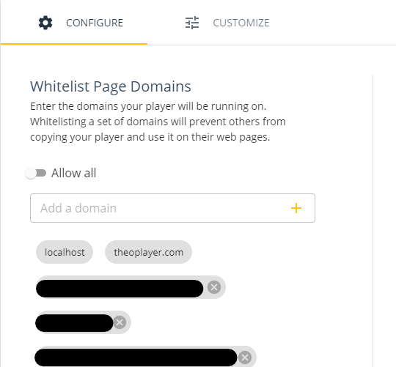Viewport: 396px width, 367px height.
Task: Switch to the CONFIGURE tab
Action: (x=74, y=23)
